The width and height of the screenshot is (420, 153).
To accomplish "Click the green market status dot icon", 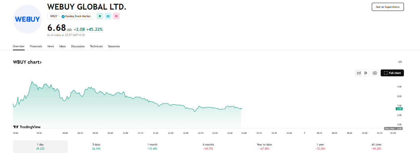I will [x=100, y=16].
